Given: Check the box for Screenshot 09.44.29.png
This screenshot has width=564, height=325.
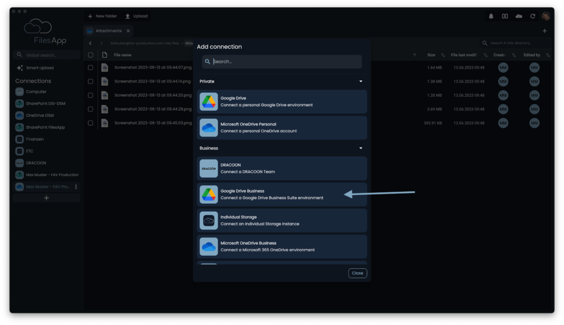Looking at the screenshot, I should click(x=91, y=109).
